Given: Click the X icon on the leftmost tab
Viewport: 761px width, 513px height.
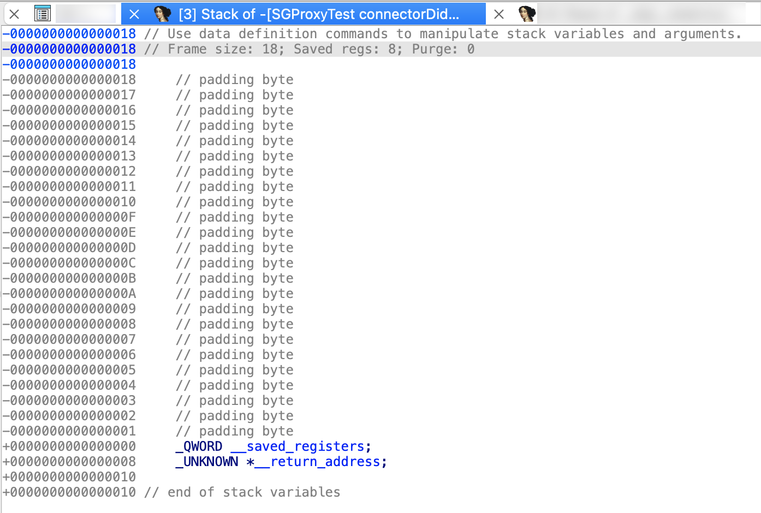Looking at the screenshot, I should point(14,14).
